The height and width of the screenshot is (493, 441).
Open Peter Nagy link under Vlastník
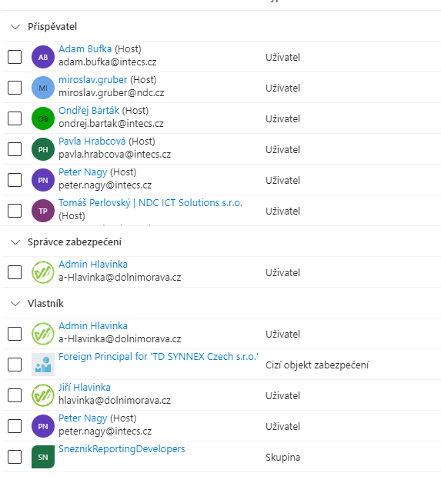pyautogui.click(x=82, y=418)
